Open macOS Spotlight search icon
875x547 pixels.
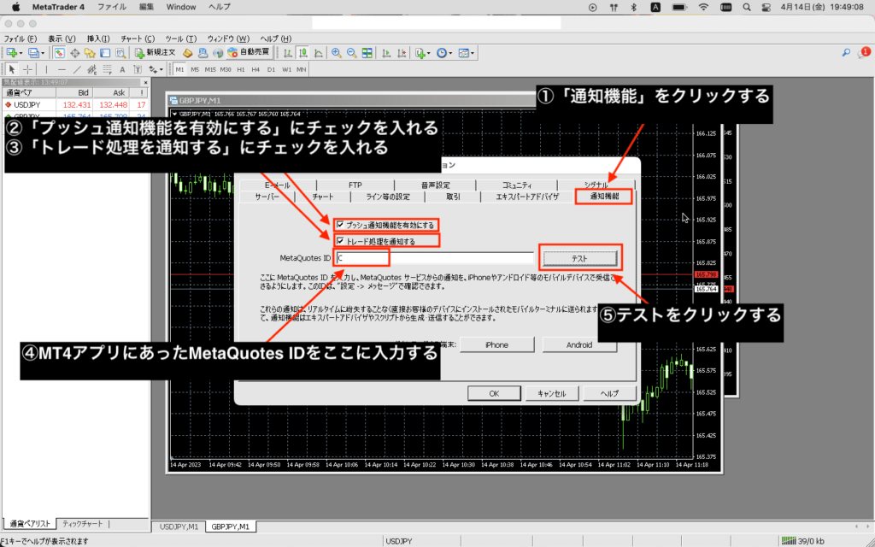point(747,7)
